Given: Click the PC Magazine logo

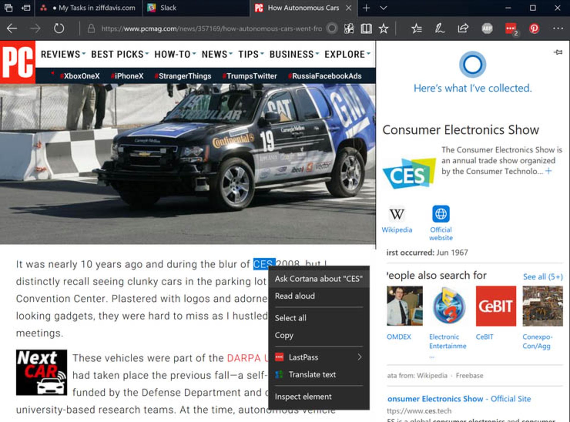Looking at the screenshot, I should click(18, 62).
